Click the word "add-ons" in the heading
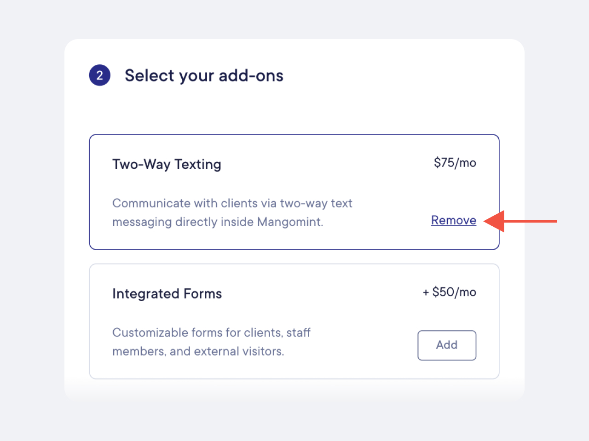This screenshot has width=589, height=441. tap(251, 75)
